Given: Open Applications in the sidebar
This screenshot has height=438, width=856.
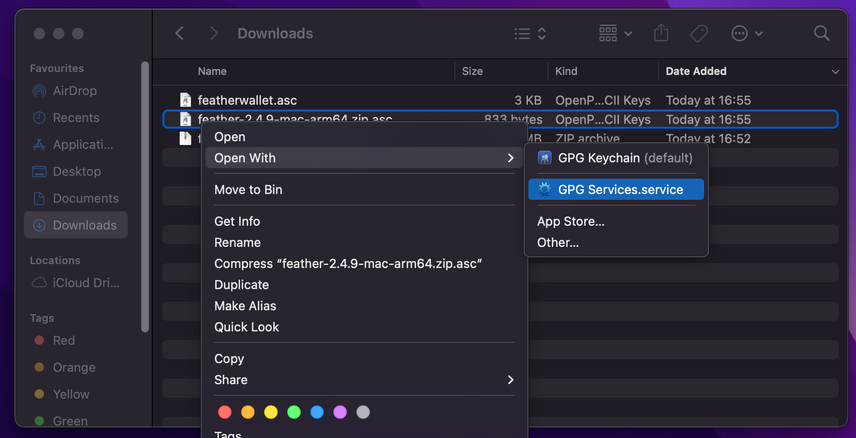Looking at the screenshot, I should (x=75, y=145).
